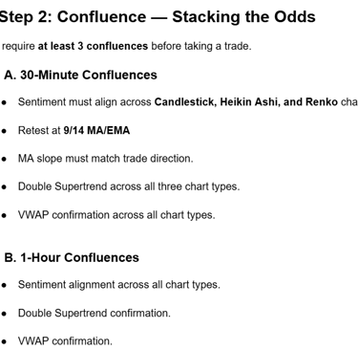The width and height of the screenshot is (358, 350).
Task: Click bullet before Retest at 9/14
Action: tap(4, 131)
